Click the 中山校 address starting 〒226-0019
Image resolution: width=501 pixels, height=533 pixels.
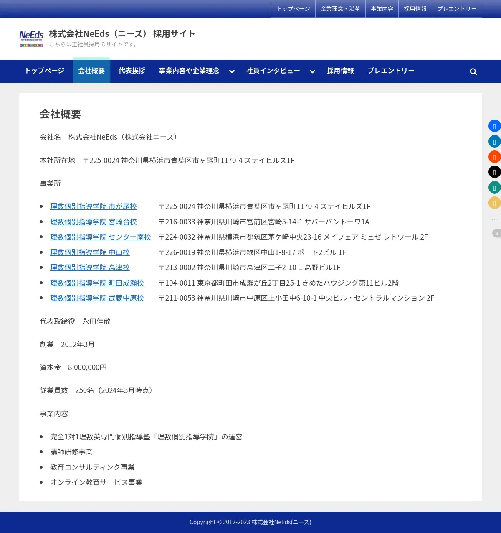252,252
